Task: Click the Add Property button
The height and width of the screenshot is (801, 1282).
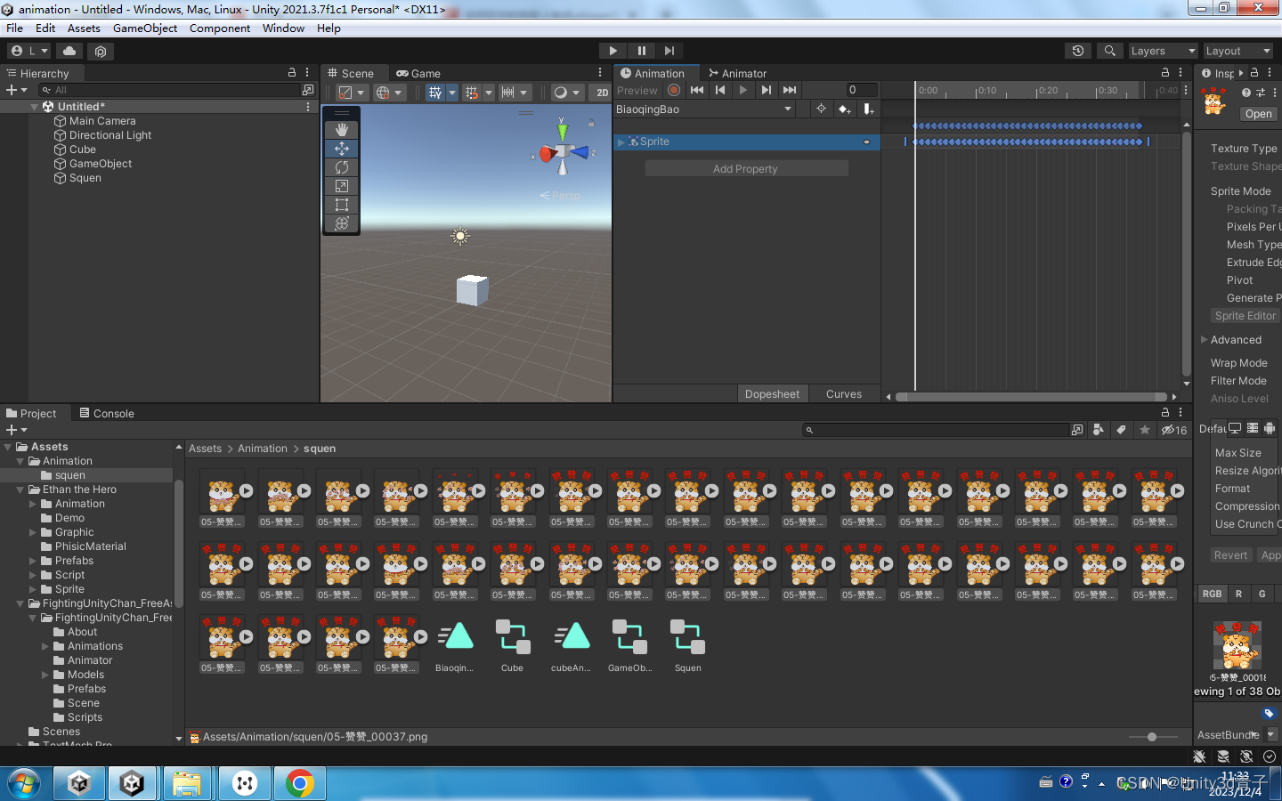Action: 746,168
